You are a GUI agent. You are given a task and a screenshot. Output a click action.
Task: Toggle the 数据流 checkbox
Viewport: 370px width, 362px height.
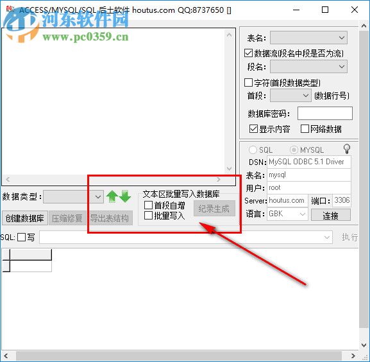(x=248, y=53)
